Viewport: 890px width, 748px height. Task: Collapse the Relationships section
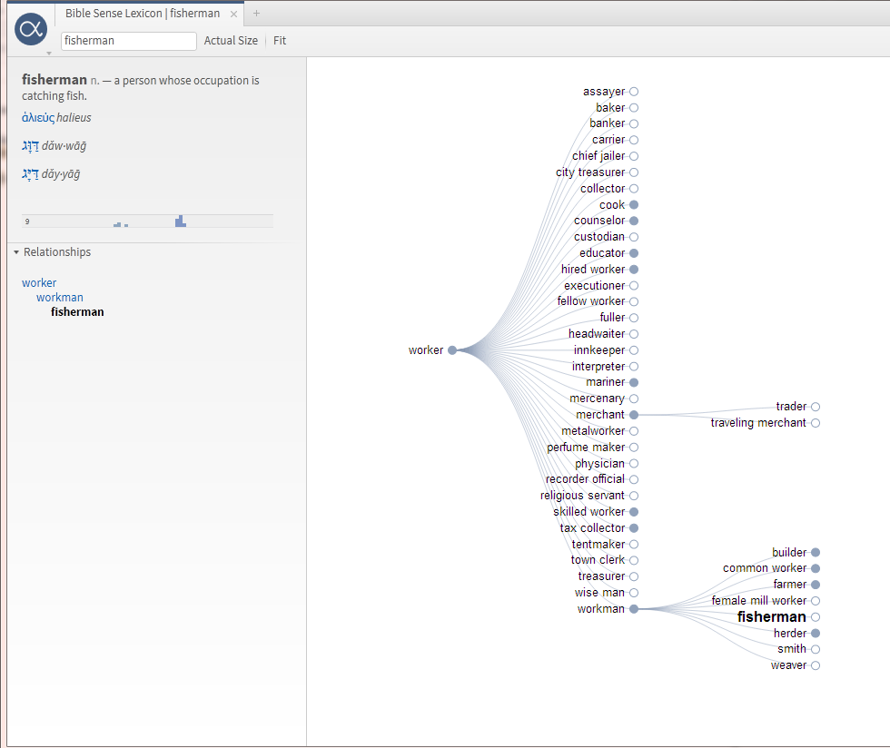(x=15, y=252)
